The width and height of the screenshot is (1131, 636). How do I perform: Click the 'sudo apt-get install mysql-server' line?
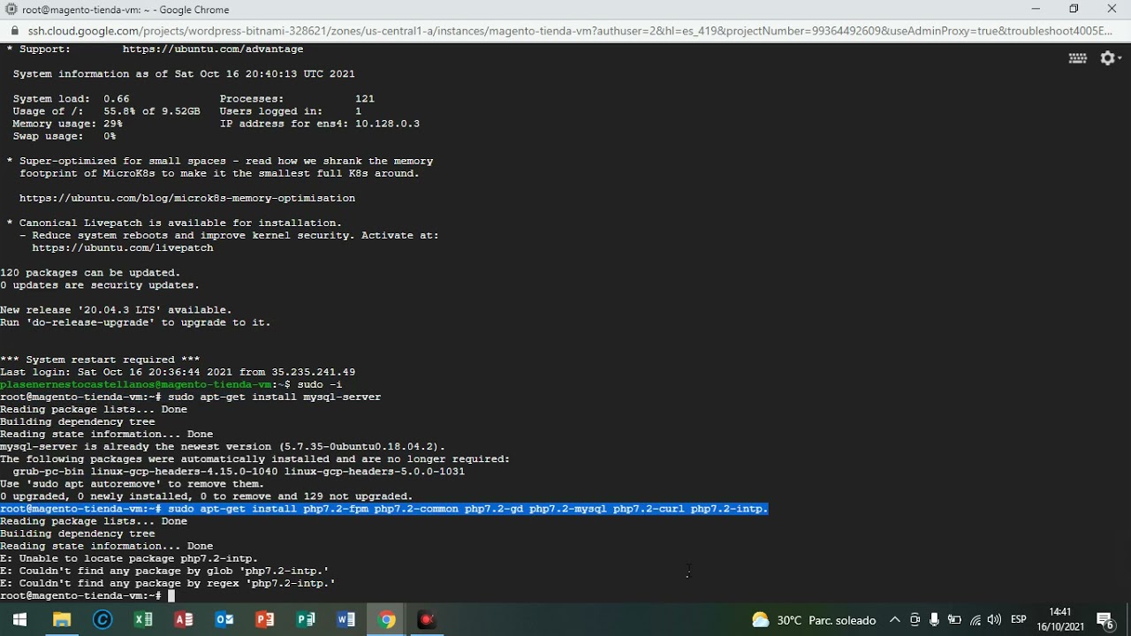click(191, 397)
